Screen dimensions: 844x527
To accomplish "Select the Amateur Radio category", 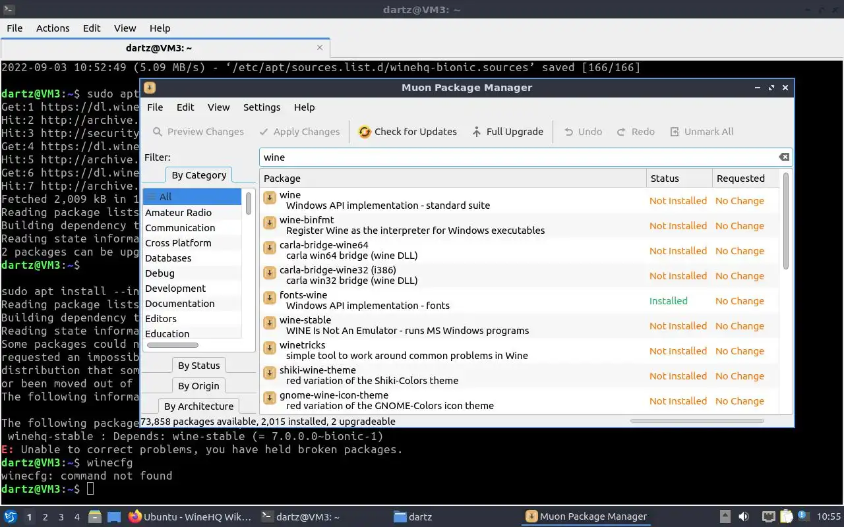I will (193, 213).
